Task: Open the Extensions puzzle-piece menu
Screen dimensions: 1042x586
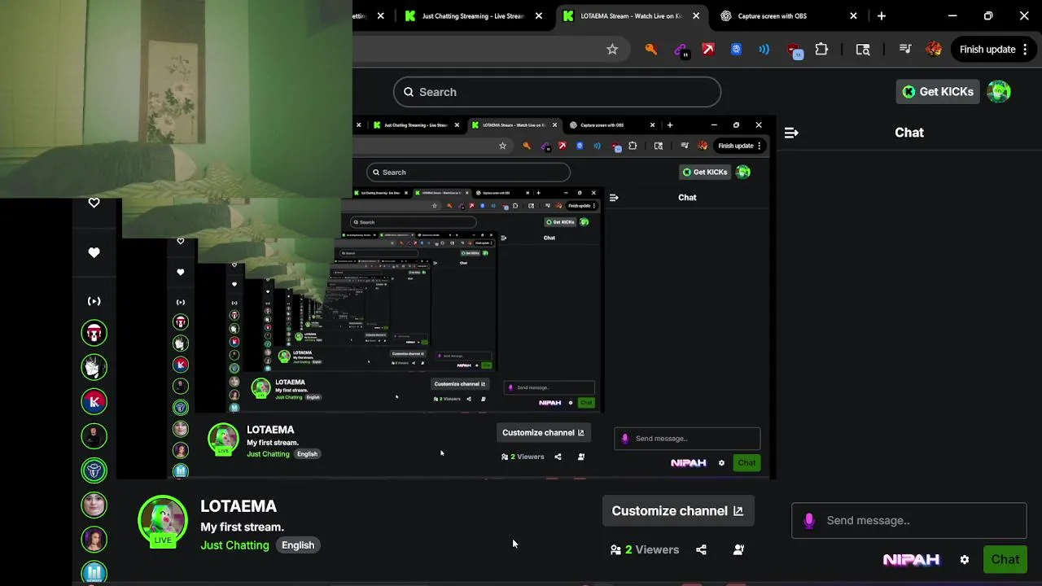Action: click(x=821, y=50)
